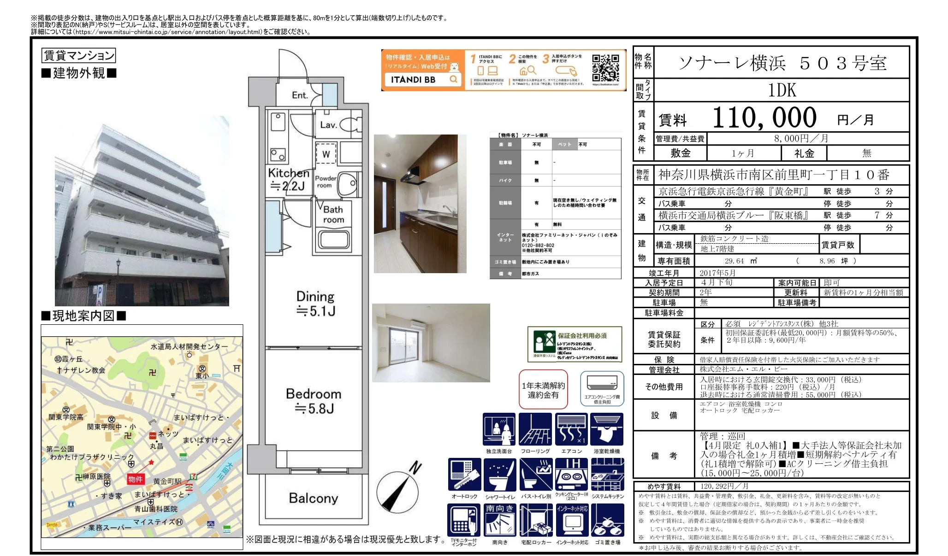
Task: Click the mitsui-chintai annotation URL
Action: point(168,32)
